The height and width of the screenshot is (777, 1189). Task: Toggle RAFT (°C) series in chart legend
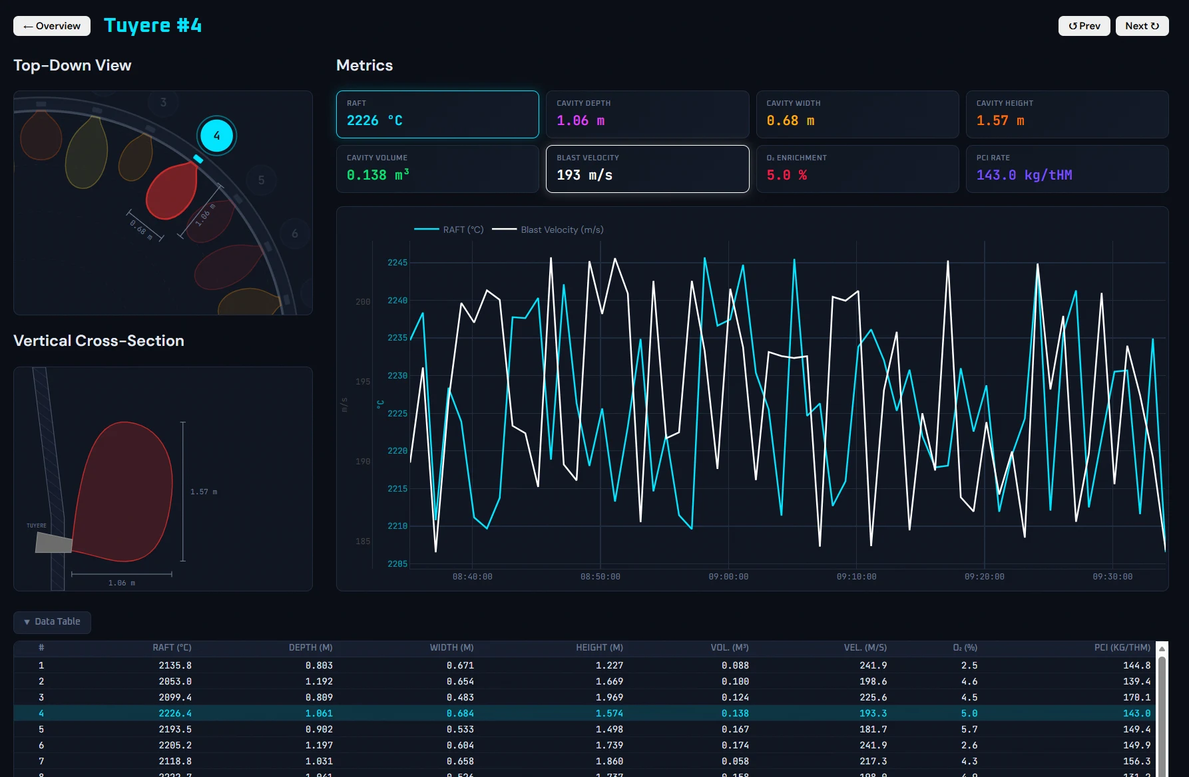click(449, 230)
